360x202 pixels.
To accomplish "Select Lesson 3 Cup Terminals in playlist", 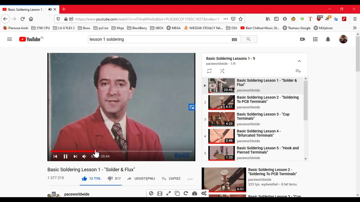I will tap(253, 119).
